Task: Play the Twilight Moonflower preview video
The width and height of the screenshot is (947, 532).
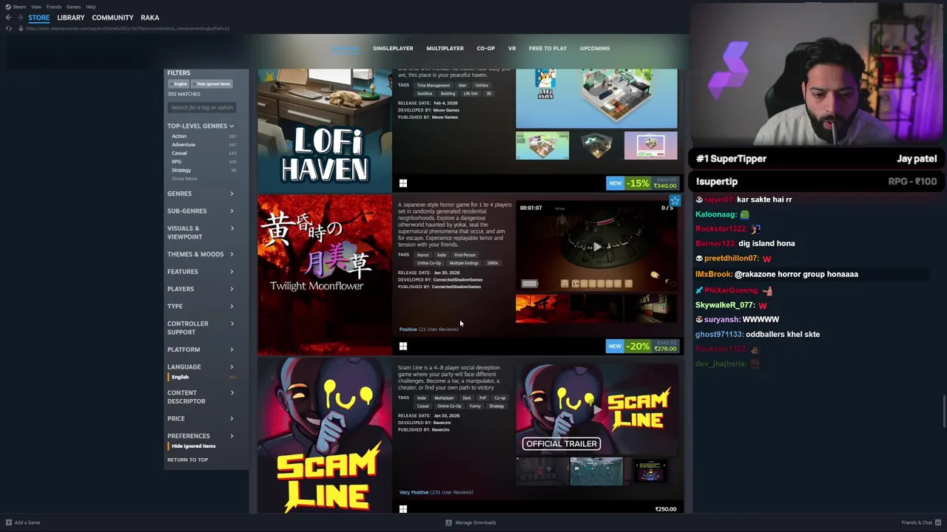Action: (596, 247)
